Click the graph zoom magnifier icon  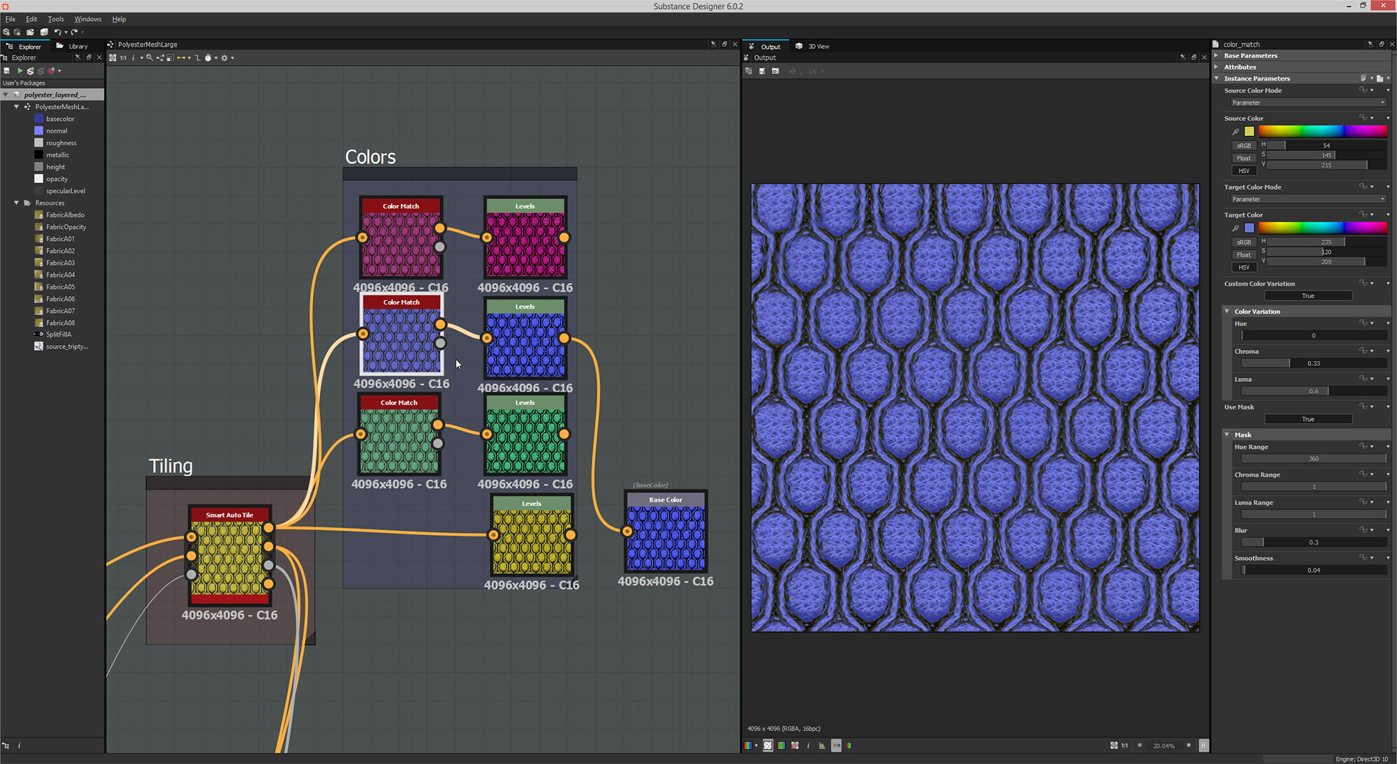(149, 58)
